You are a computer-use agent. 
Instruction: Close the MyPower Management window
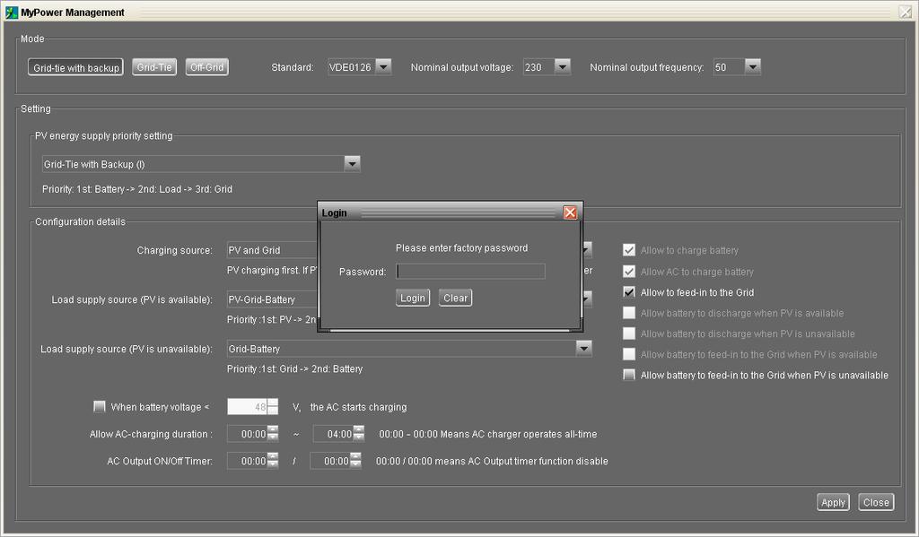click(906, 12)
